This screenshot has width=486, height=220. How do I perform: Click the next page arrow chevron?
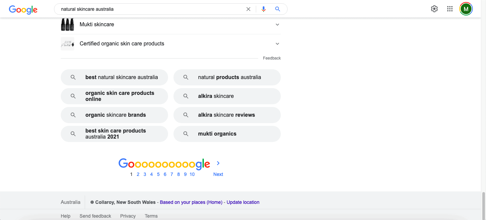pyautogui.click(x=218, y=163)
